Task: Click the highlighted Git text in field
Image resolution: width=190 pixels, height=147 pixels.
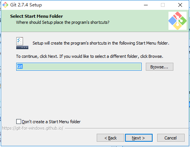Action: tap(20, 67)
